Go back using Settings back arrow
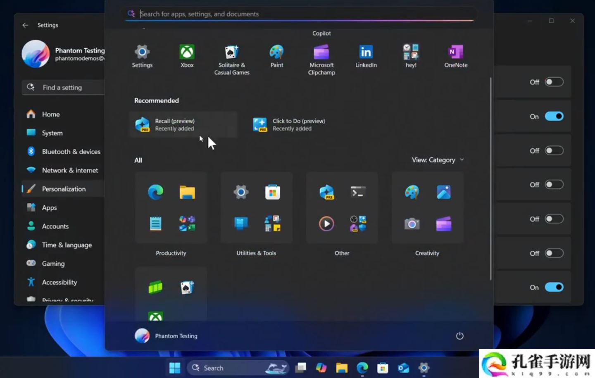Image resolution: width=595 pixels, height=378 pixels. pos(26,25)
